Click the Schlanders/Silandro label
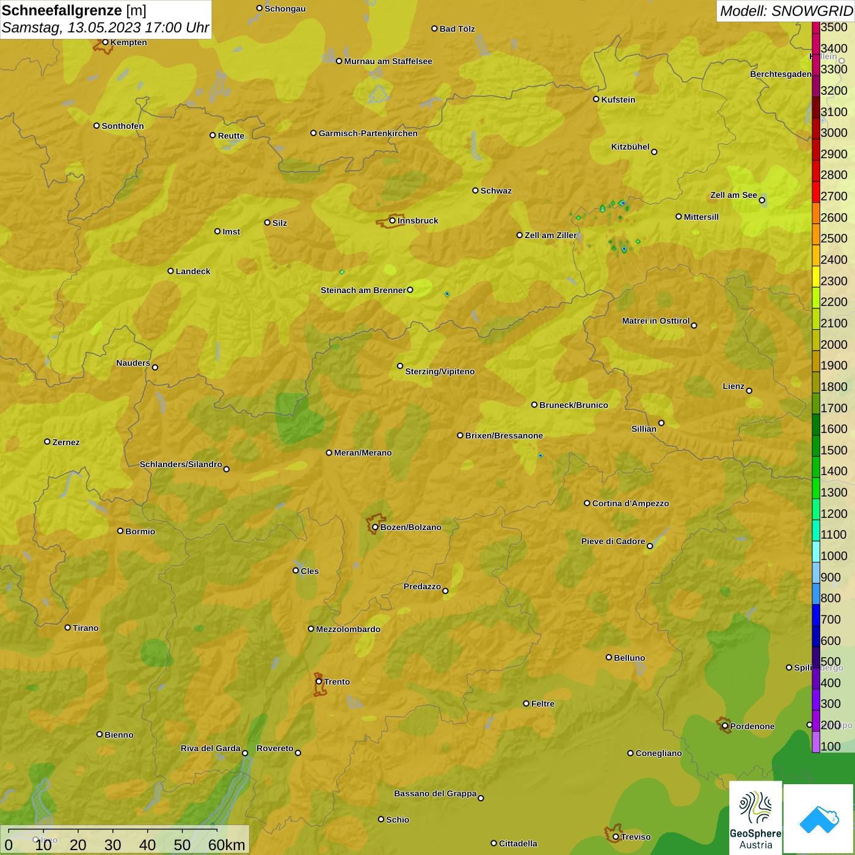The image size is (855, 855). pos(181,464)
